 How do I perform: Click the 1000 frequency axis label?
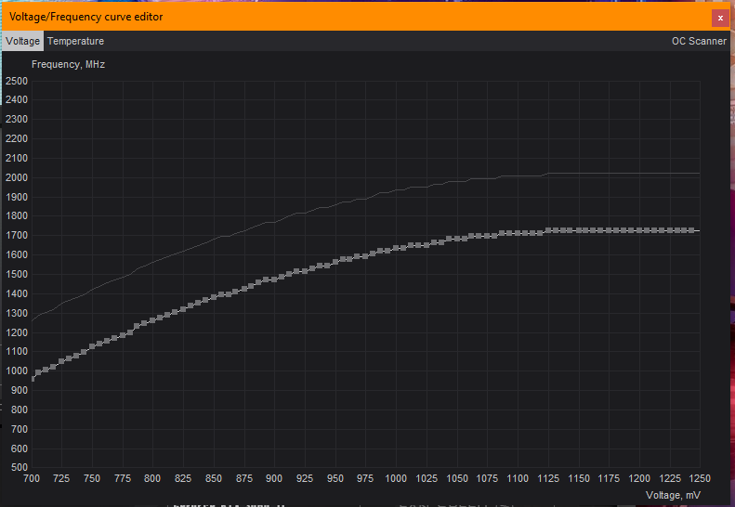tap(17, 370)
